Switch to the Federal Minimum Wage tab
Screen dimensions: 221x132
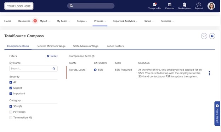point(51,46)
